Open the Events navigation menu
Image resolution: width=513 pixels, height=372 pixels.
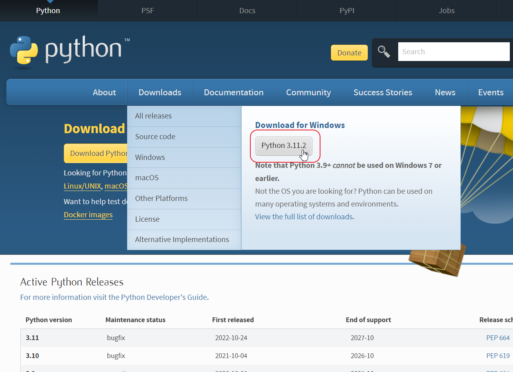click(491, 92)
